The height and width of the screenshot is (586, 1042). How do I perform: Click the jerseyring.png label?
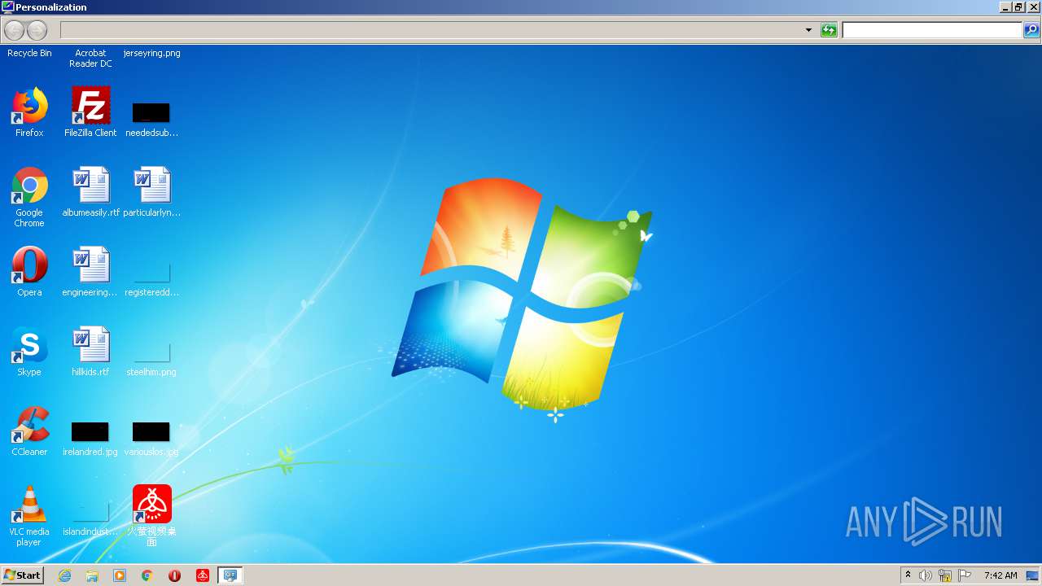pyautogui.click(x=151, y=53)
